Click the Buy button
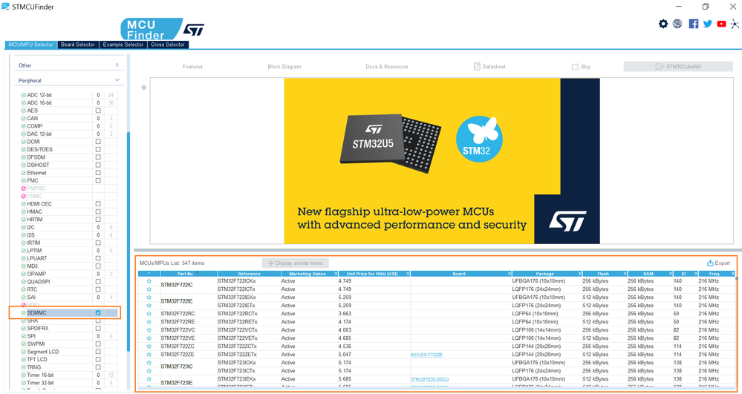Image resolution: width=742 pixels, height=394 pixels. (x=581, y=67)
